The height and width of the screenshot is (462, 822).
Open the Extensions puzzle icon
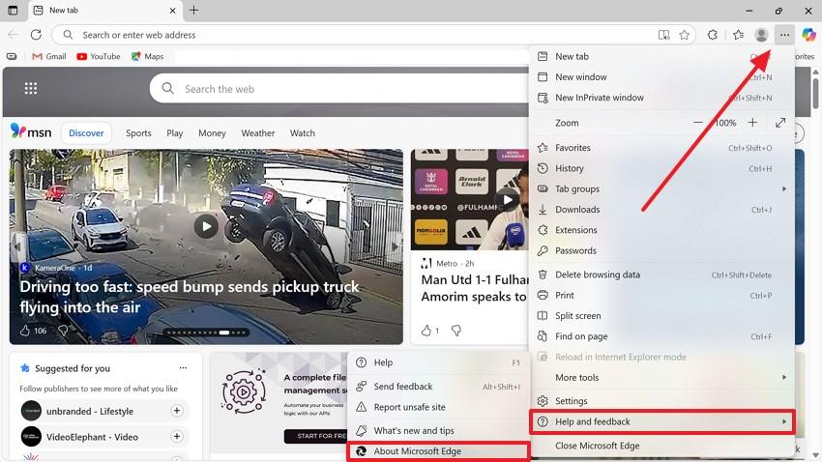[713, 35]
